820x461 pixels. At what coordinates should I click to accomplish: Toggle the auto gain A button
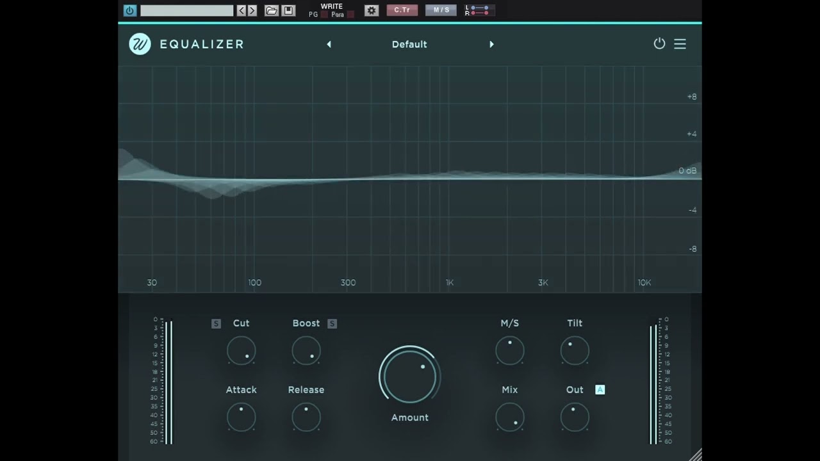(600, 389)
